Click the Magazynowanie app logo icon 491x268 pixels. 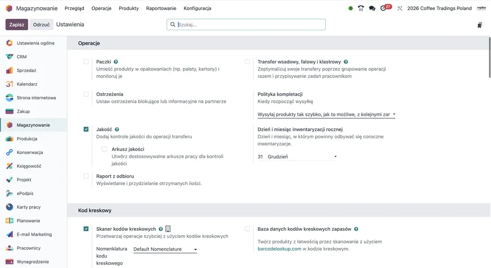[9, 8]
